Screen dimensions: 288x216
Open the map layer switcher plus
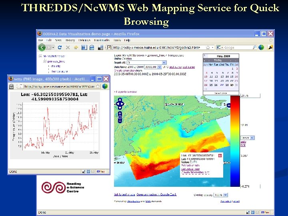(229, 105)
